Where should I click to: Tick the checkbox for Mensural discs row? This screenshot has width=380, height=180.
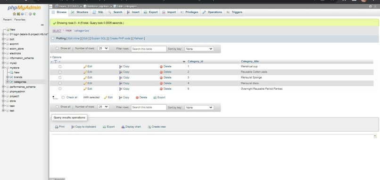pyautogui.click(x=60, y=83)
